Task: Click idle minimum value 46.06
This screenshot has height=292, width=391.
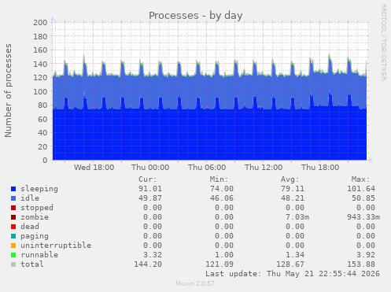Action: [222, 198]
